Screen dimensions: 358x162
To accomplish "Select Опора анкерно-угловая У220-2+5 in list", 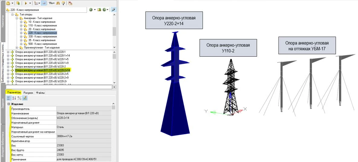I will tap(42, 74).
